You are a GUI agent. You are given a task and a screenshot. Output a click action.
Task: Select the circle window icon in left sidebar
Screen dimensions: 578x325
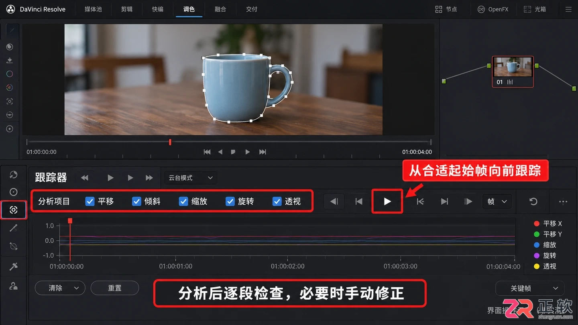tap(14, 192)
